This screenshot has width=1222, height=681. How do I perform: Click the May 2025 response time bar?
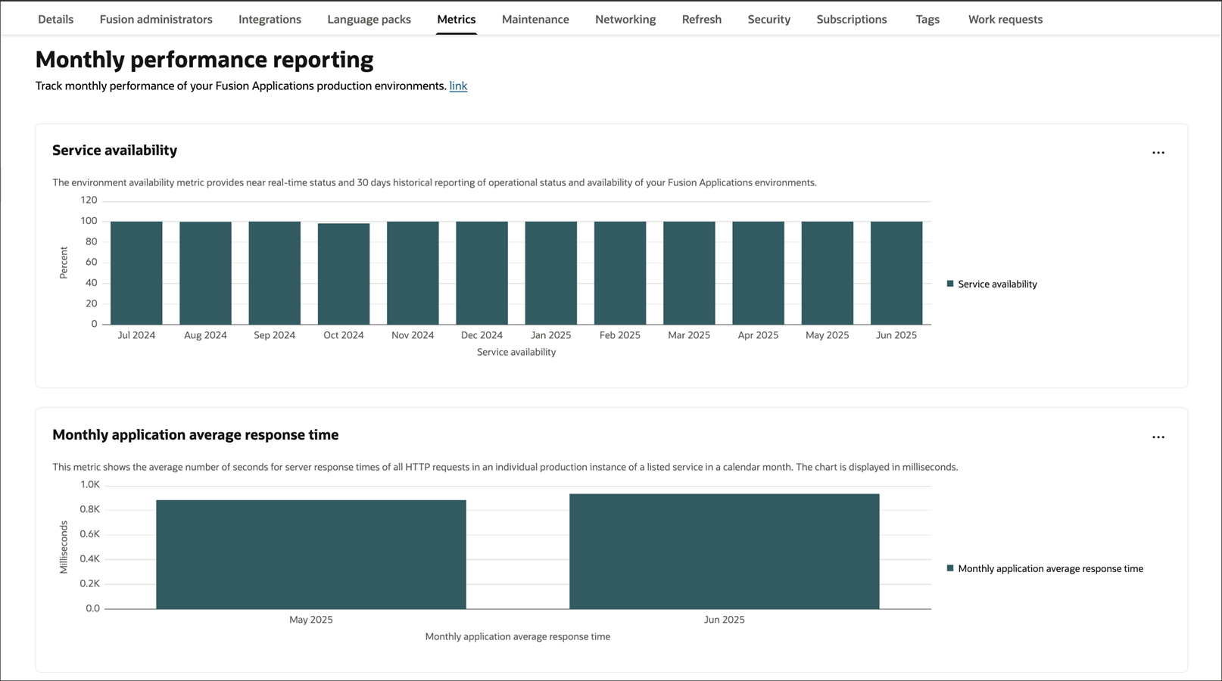pos(310,552)
